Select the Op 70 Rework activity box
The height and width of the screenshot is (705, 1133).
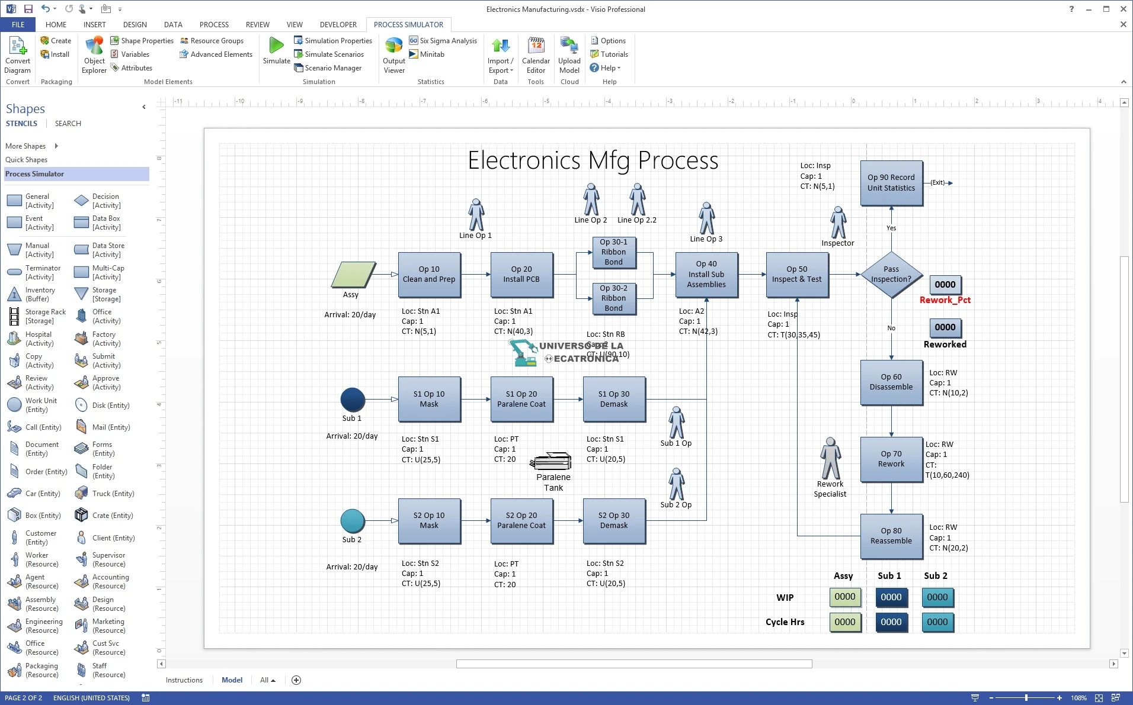coord(891,459)
